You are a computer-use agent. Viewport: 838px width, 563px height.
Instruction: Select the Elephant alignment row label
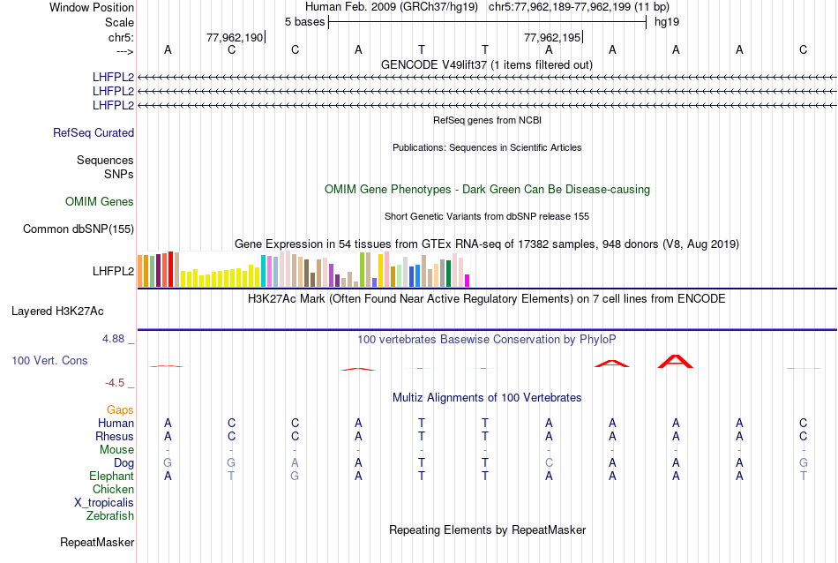tap(112, 476)
